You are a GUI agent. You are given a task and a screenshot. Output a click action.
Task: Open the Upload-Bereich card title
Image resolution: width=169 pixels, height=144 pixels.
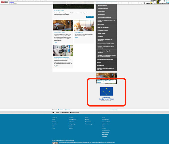79,33
